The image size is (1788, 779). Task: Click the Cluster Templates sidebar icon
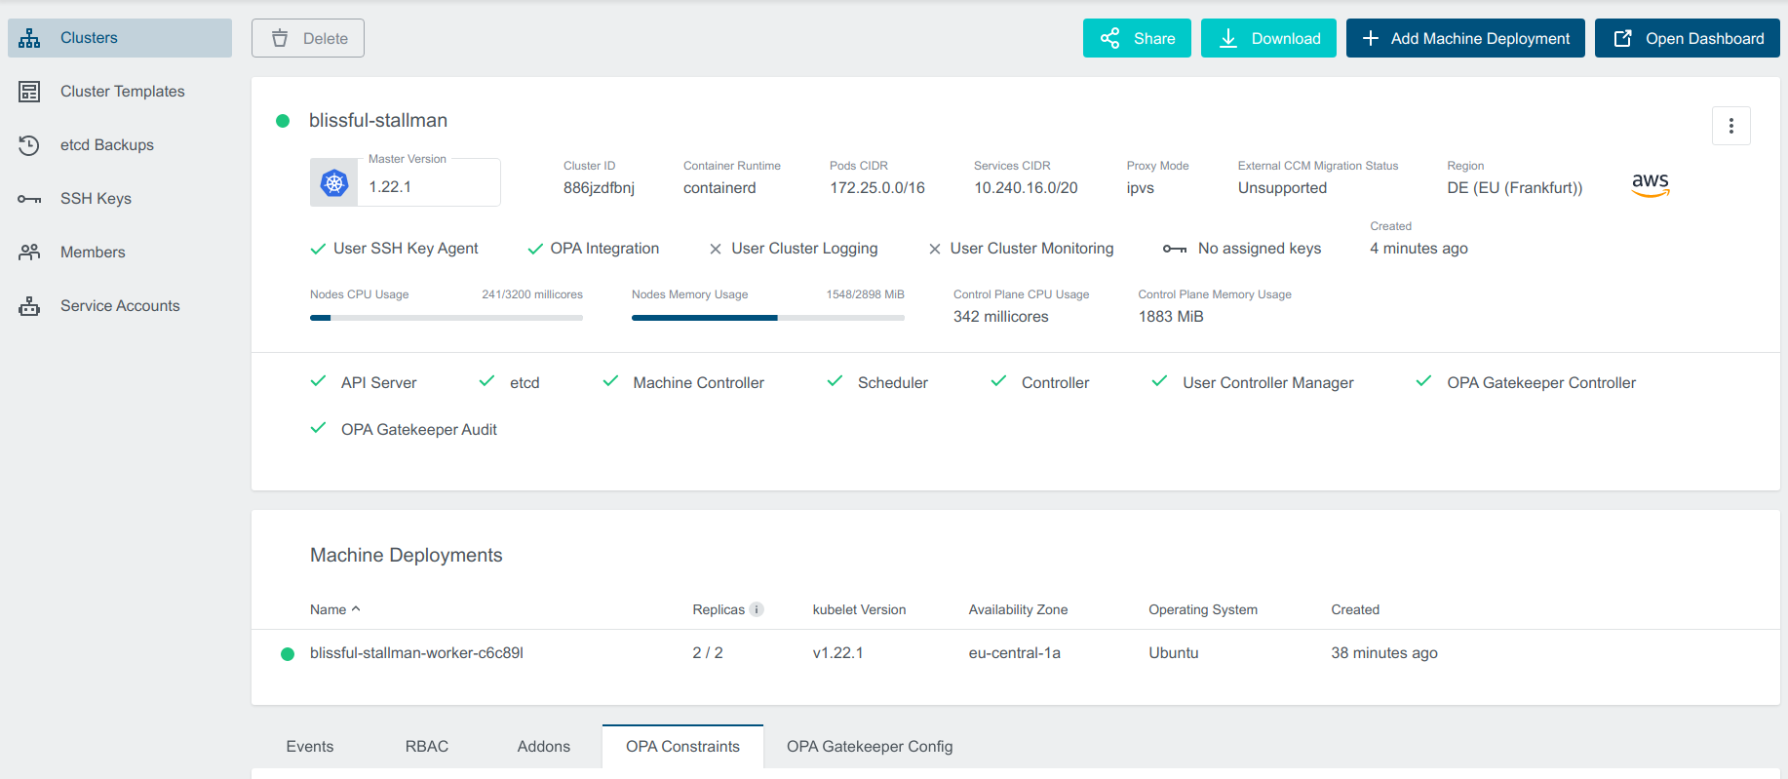click(29, 92)
